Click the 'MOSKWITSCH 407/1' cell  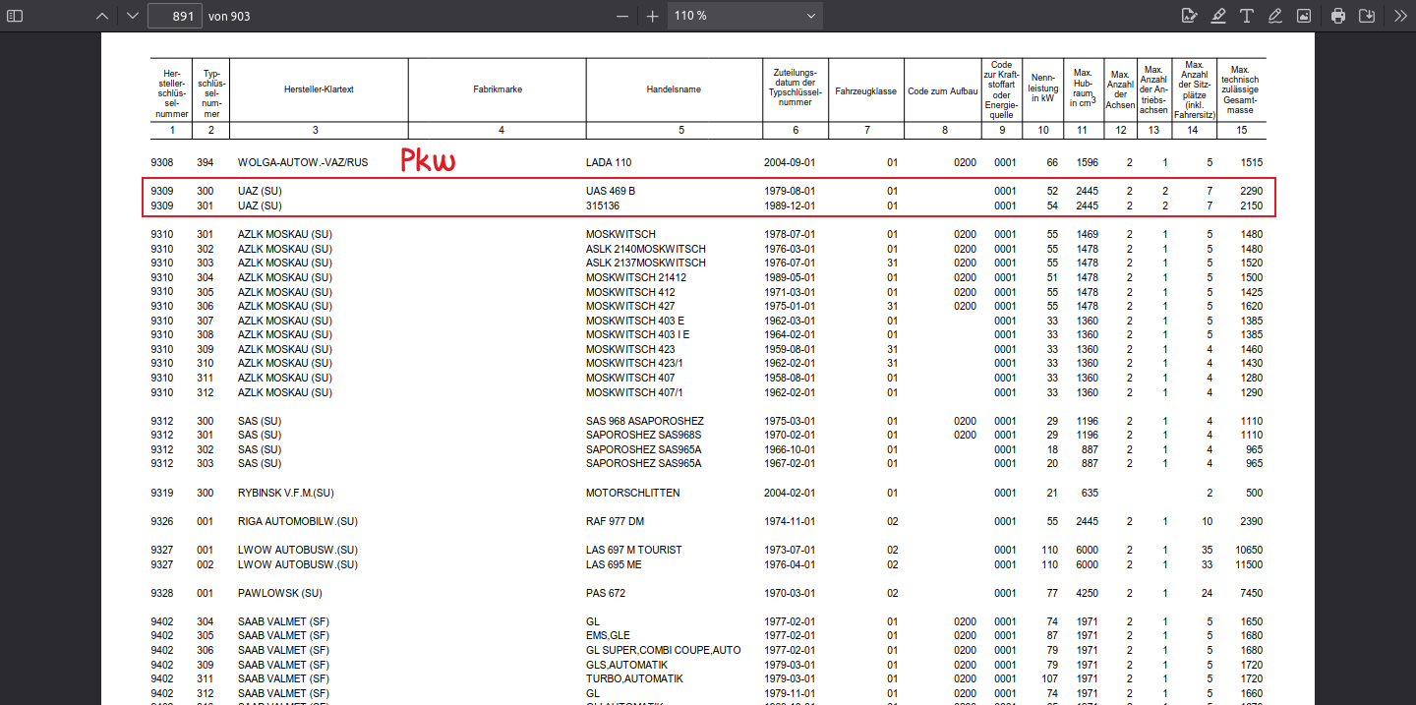[x=635, y=392]
